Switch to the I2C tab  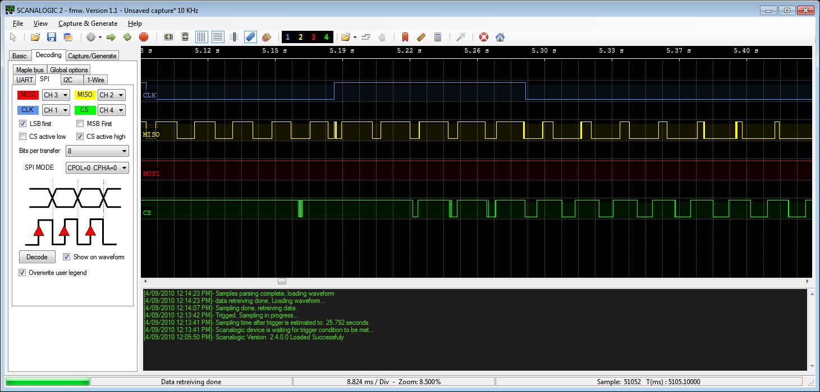tap(68, 80)
